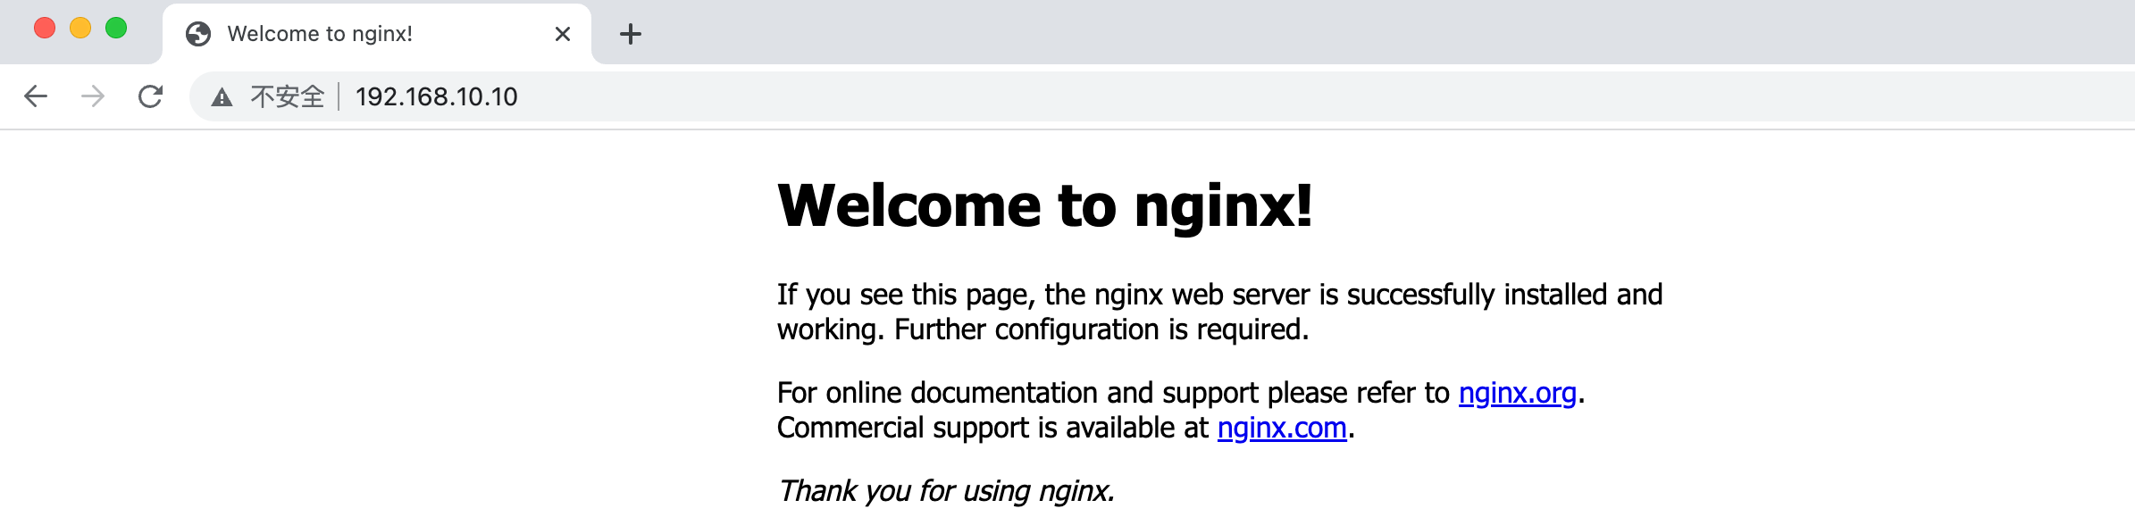Click the globe favicon on the tab
Image resolution: width=2135 pixels, height=525 pixels.
[198, 34]
